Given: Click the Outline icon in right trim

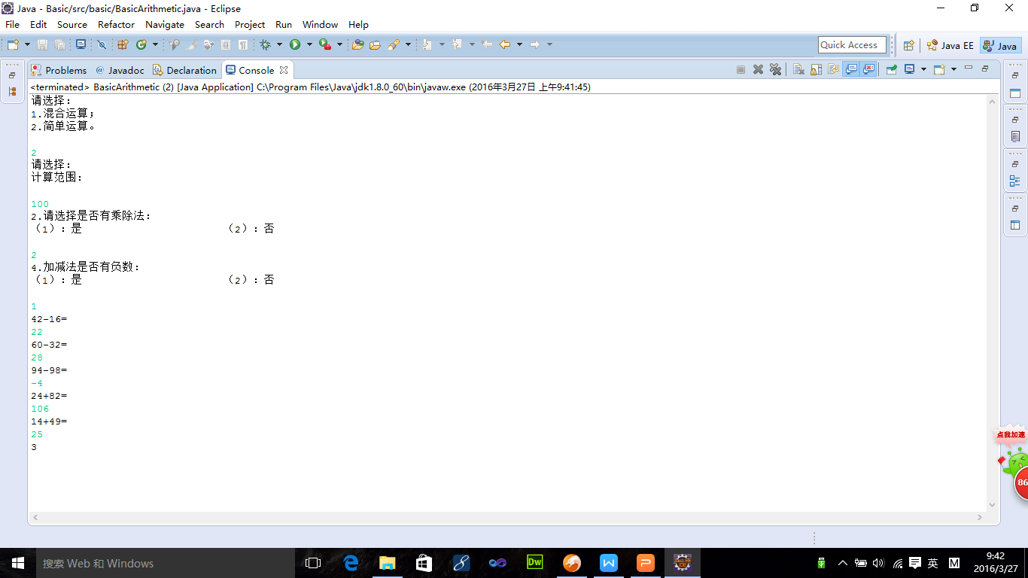Looking at the screenshot, I should point(1015,181).
